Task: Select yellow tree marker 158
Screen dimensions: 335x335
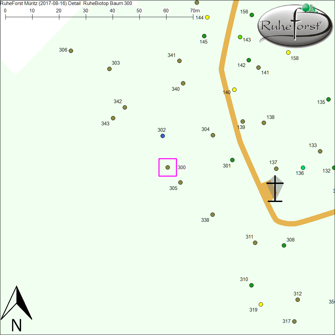Action: tap(288, 53)
